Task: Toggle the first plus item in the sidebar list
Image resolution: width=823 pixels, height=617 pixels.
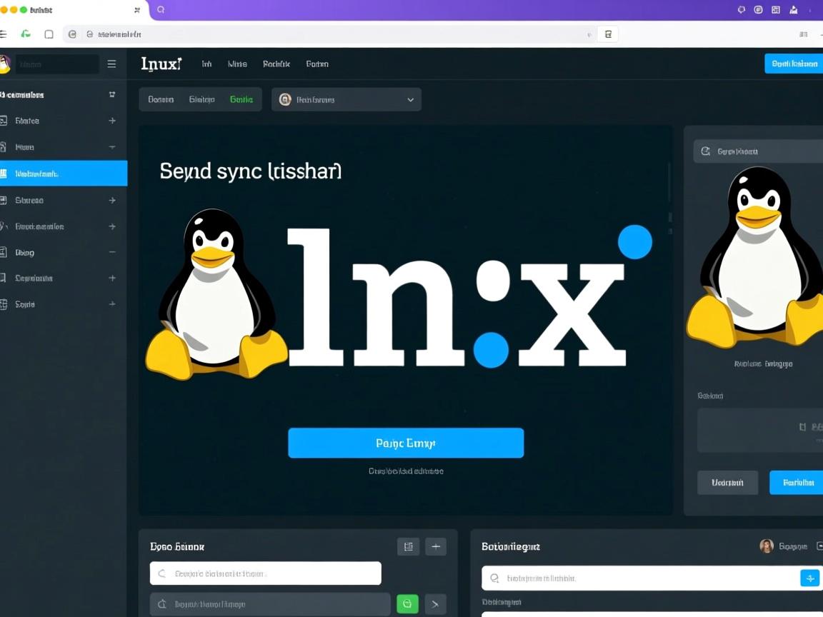Action: point(111,120)
